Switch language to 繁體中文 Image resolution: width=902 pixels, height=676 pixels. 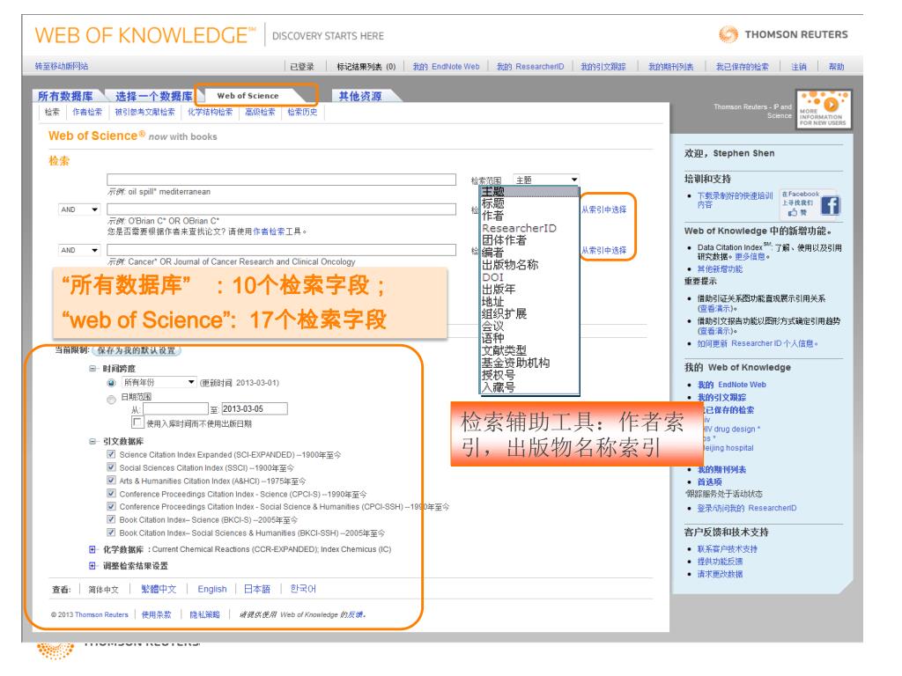pyautogui.click(x=159, y=589)
